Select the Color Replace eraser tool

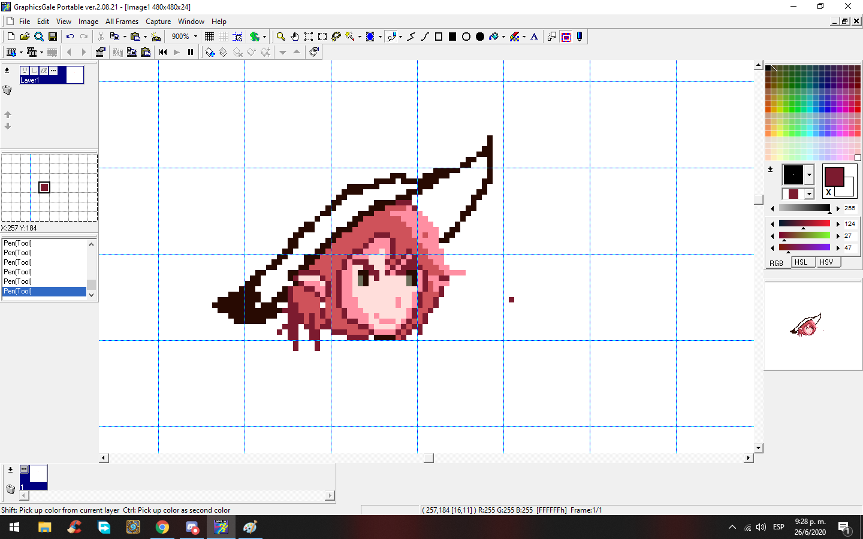click(x=515, y=37)
